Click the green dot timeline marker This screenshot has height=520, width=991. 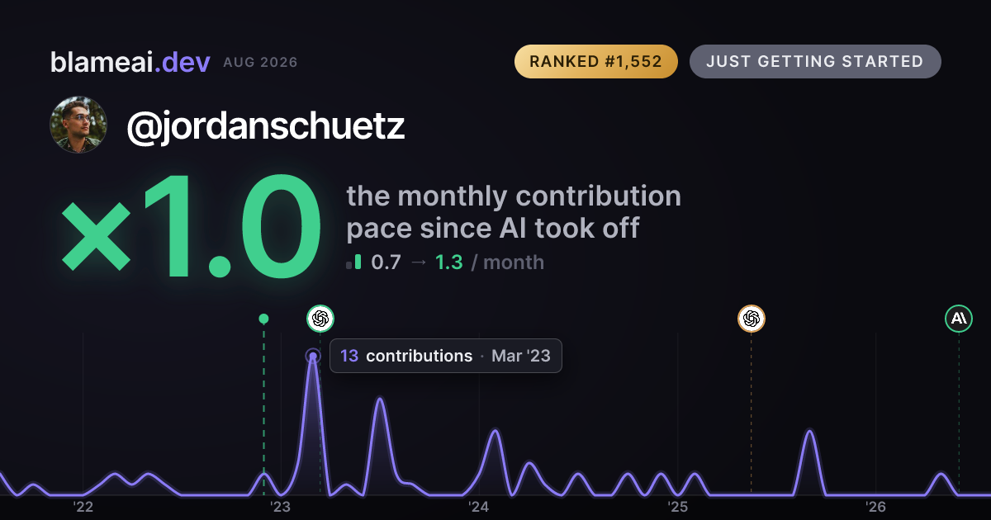point(263,319)
